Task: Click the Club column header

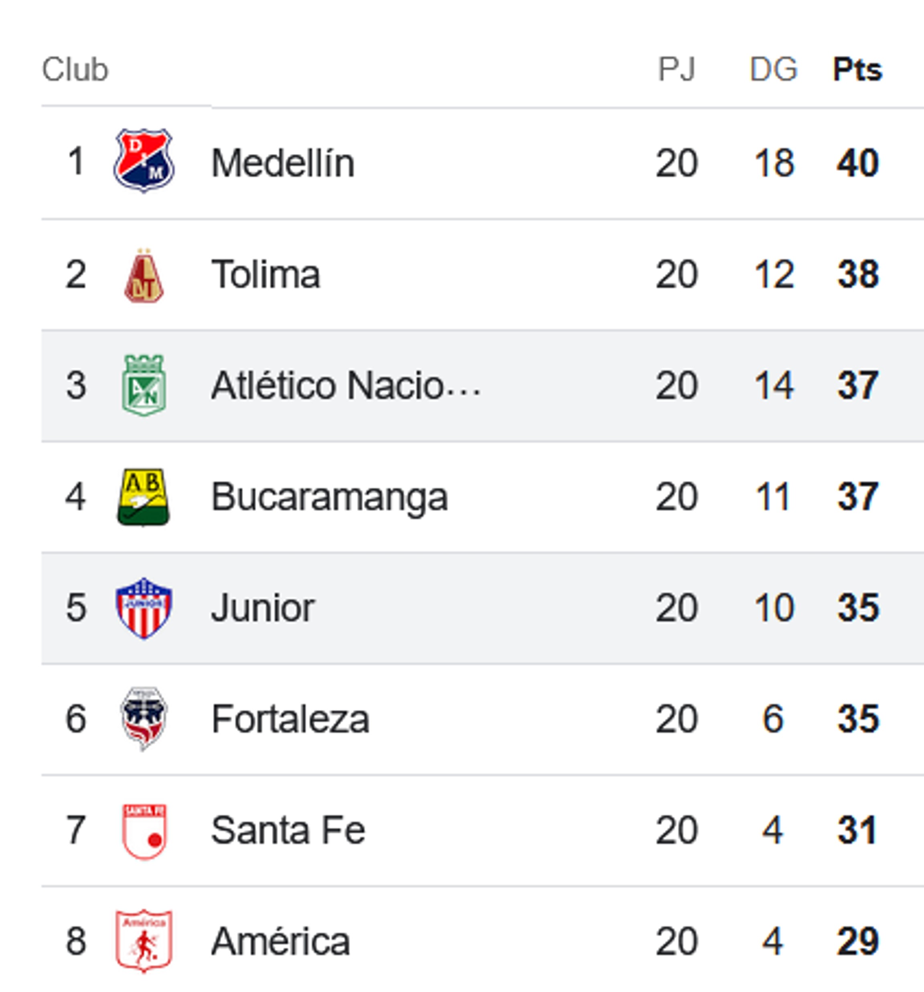Action: (x=75, y=69)
